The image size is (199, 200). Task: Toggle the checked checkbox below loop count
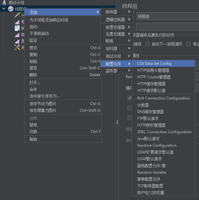coord(130,98)
